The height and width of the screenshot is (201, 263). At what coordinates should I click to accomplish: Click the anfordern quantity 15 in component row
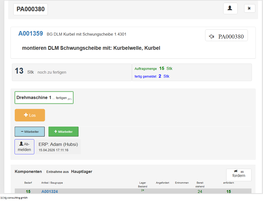(229, 191)
